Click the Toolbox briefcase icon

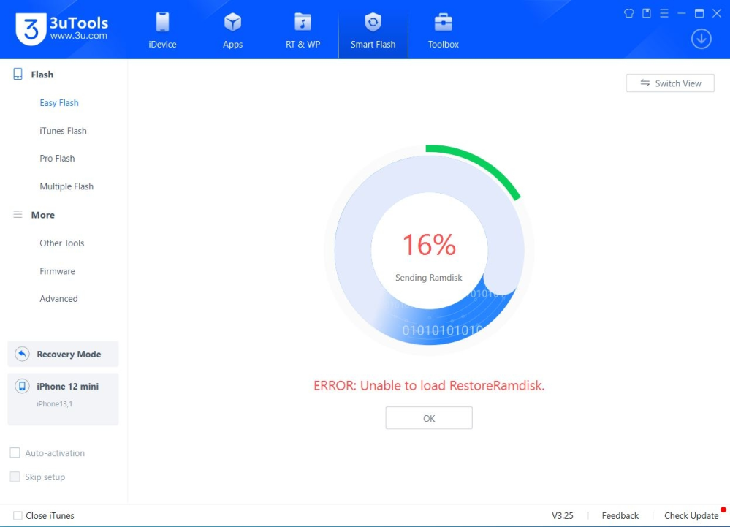[444, 22]
